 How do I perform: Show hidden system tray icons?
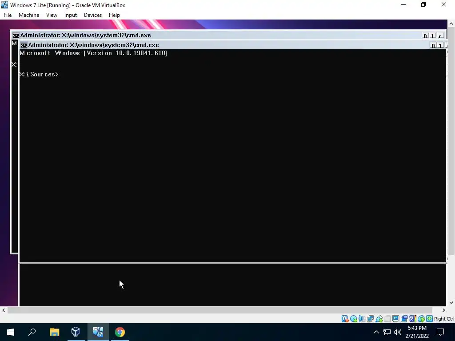tap(376, 332)
